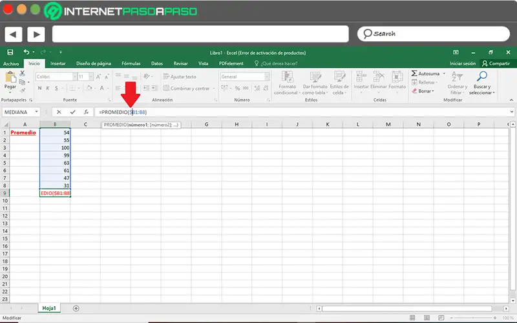The image size is (517, 323).
Task: Open the Vista tab
Action: click(x=203, y=63)
